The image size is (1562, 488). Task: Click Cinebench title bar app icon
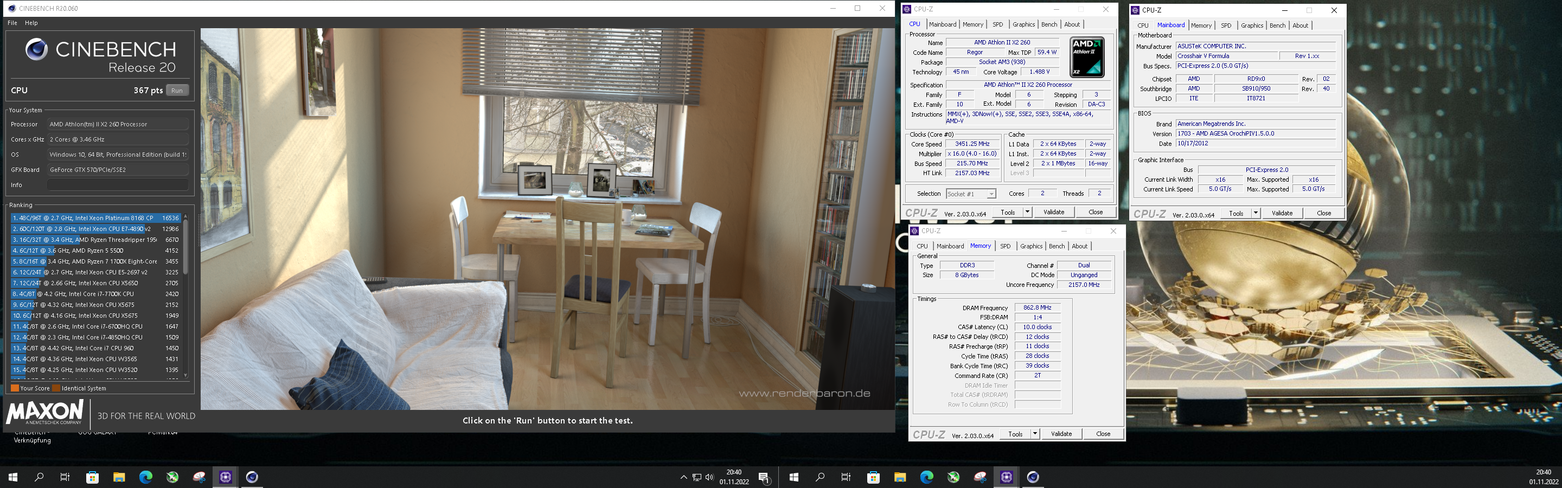tap(11, 9)
